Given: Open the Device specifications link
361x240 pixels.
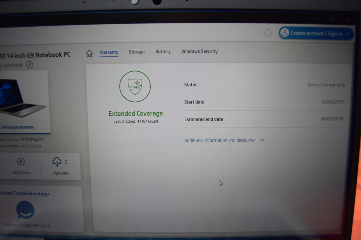Looking at the screenshot, I should (18, 127).
